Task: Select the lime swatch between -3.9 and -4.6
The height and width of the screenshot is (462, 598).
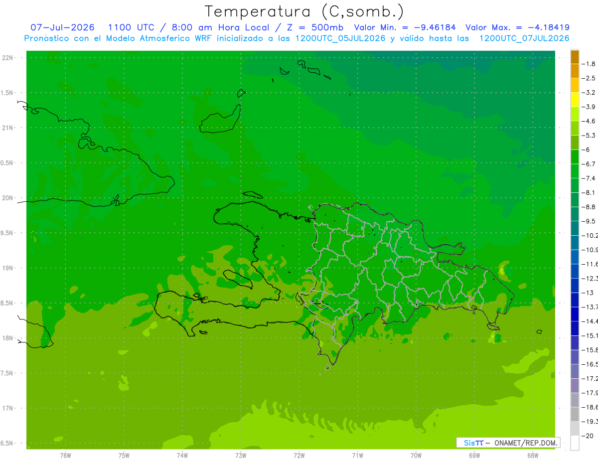Action: pos(575,114)
